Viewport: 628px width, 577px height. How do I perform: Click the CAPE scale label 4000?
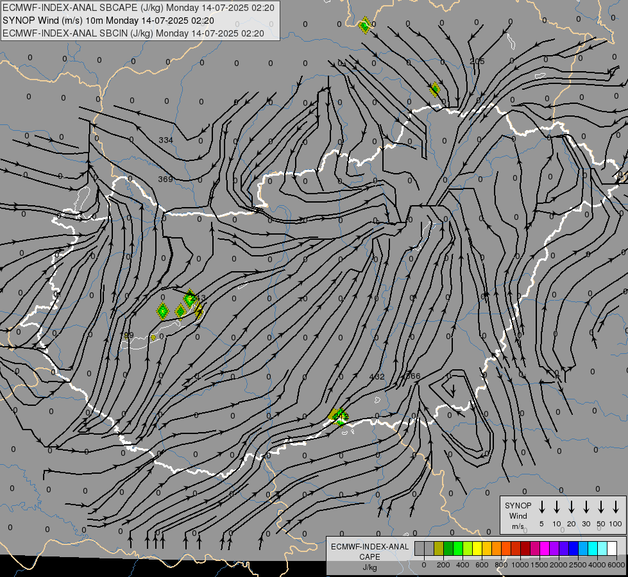click(x=597, y=565)
